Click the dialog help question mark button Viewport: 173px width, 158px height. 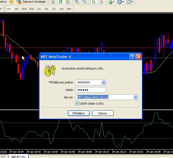coord(132,57)
